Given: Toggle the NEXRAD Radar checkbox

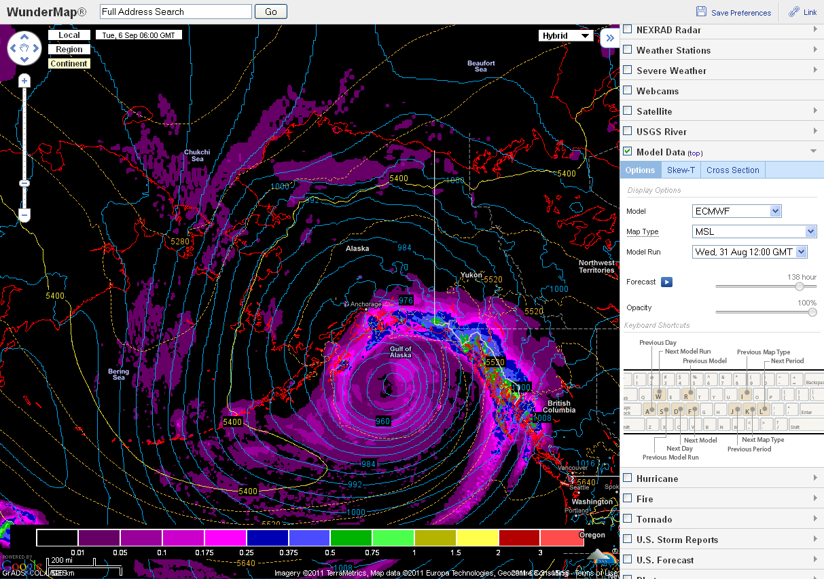Looking at the screenshot, I should [628, 29].
